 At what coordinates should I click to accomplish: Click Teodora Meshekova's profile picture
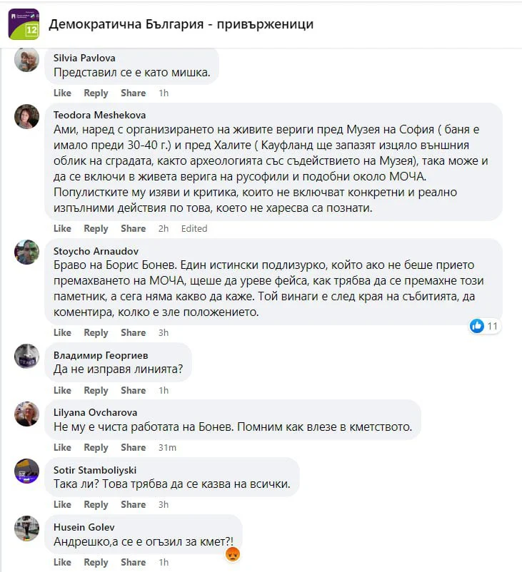coord(27,117)
